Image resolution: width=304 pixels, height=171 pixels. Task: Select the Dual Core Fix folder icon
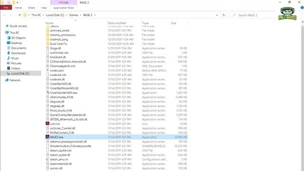(x=47, y=44)
